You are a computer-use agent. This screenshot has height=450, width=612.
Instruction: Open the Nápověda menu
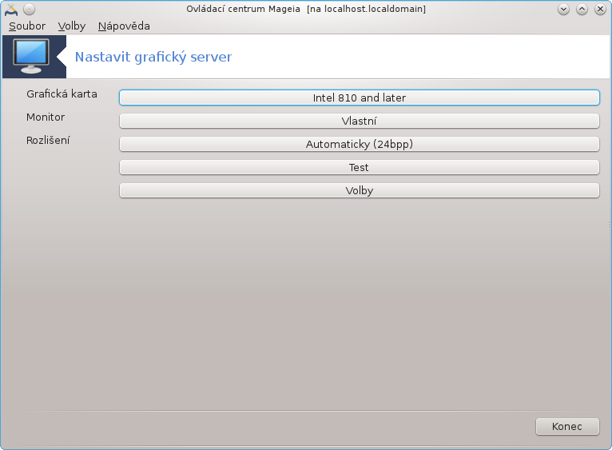124,26
